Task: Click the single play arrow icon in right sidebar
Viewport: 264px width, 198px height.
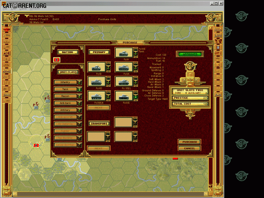Action: 218,83
